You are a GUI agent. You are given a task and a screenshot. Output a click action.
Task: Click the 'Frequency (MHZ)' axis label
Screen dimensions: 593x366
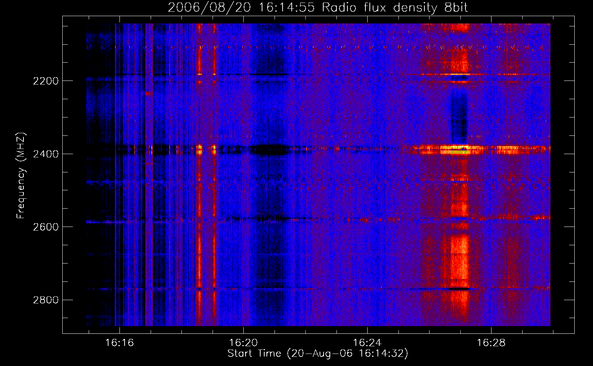(x=21, y=176)
